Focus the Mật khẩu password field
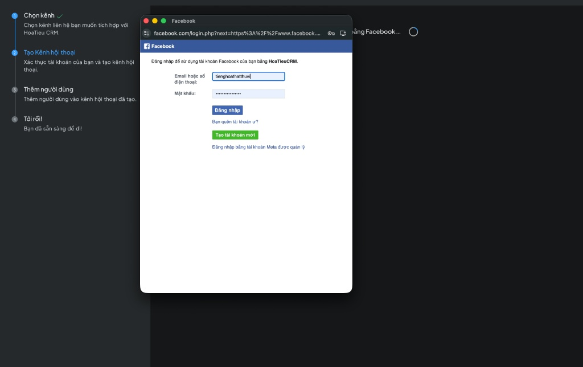The image size is (583, 367). [x=248, y=93]
